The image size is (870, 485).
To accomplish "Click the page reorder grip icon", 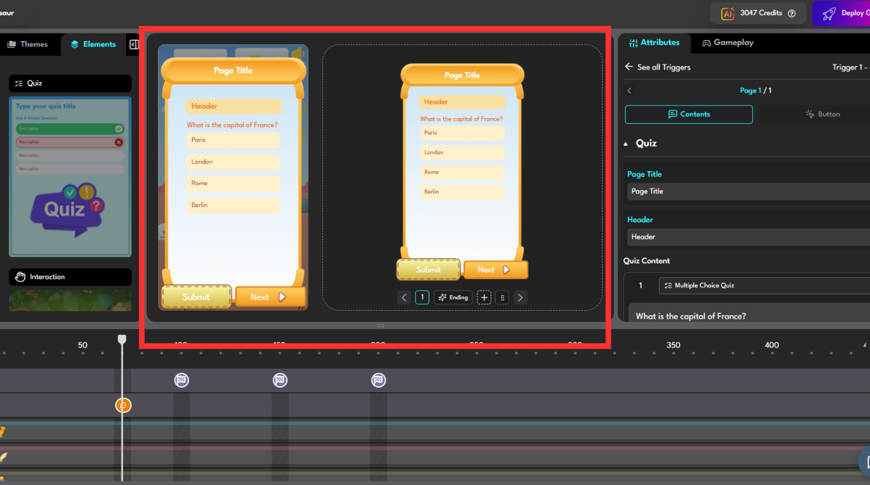I will click(x=502, y=297).
